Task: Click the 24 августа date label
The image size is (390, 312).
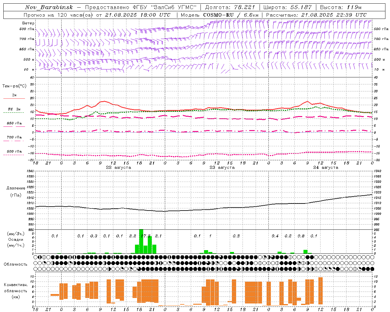Action: point(326,168)
